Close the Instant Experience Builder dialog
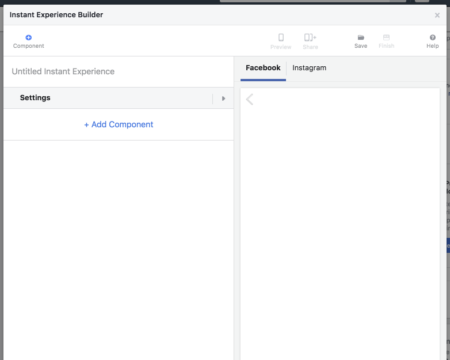 (437, 15)
